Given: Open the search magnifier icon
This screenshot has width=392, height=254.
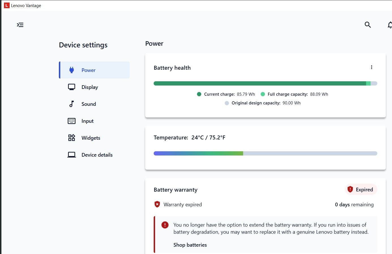Looking at the screenshot, I should 368,25.
